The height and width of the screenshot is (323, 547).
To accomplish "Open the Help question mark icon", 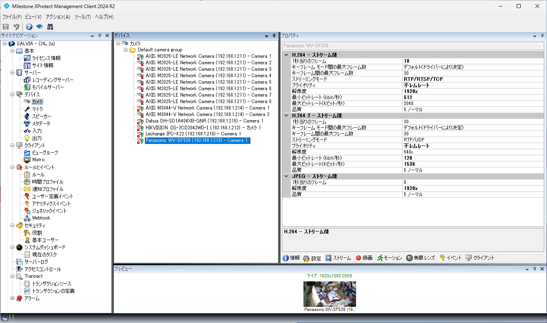I will (29, 27).
